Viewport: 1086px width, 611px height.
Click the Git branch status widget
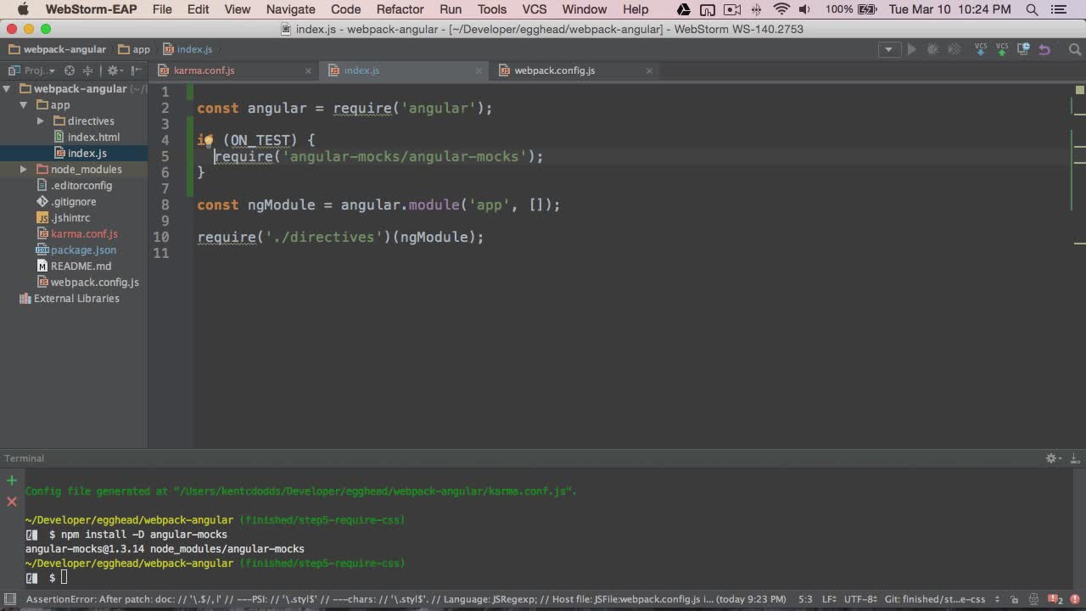(939, 599)
